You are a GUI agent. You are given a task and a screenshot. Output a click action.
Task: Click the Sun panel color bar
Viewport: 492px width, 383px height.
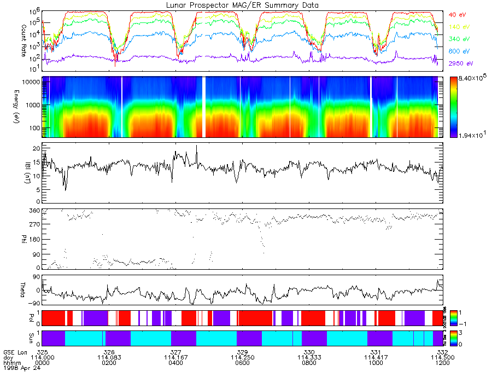coord(453,338)
